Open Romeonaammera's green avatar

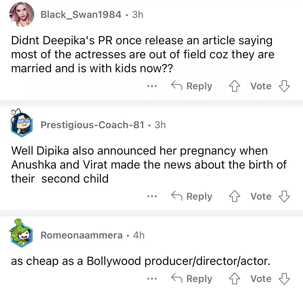(21, 234)
